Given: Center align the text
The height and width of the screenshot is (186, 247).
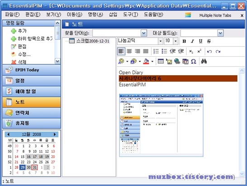Looking at the screenshot, I should (129, 51).
